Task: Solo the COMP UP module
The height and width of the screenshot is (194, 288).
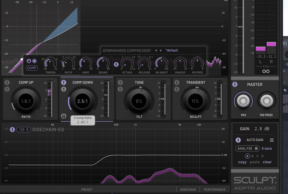Action: (7, 89)
